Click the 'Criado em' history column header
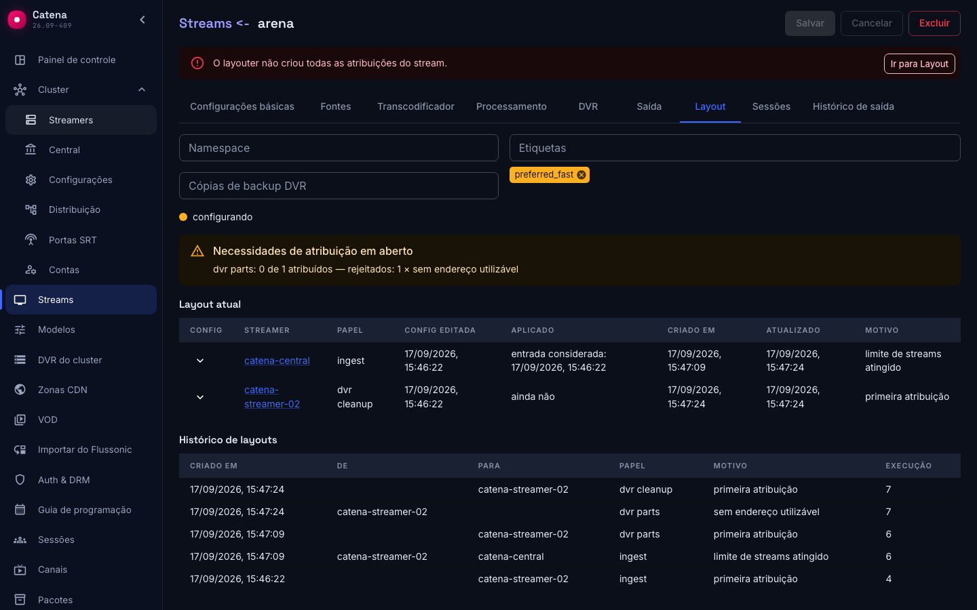Image resolution: width=977 pixels, height=610 pixels. coord(214,466)
